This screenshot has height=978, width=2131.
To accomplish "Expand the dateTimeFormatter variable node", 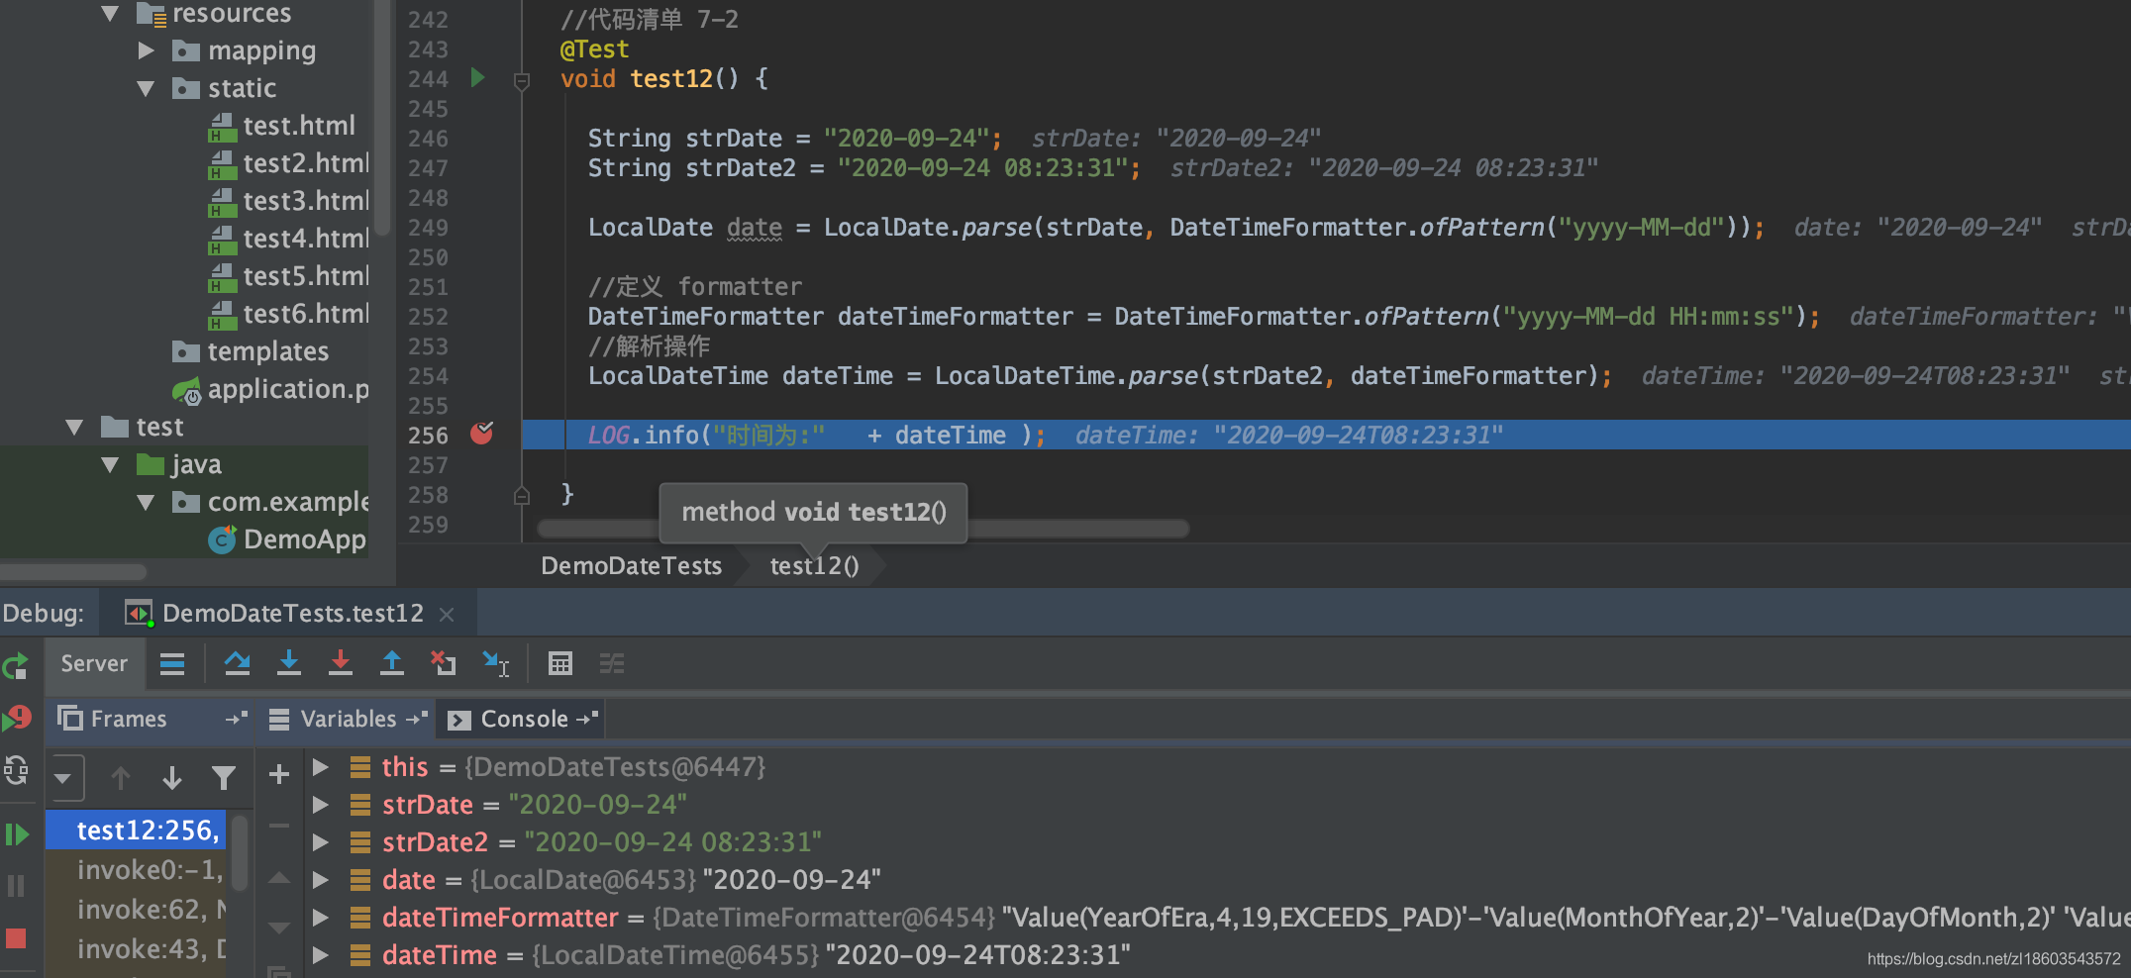I will coord(320,918).
